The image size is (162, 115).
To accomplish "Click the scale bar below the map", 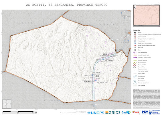I will pos(19,112).
